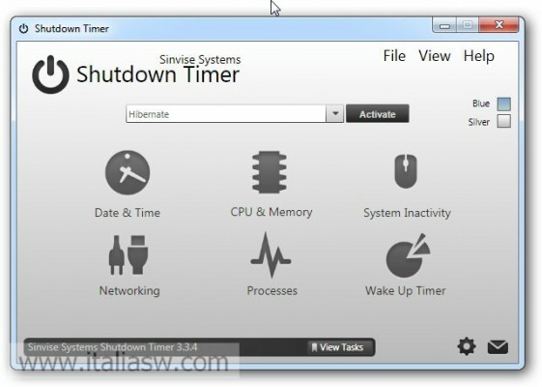
Task: Open the Date & Time clock icon
Action: pos(128,172)
